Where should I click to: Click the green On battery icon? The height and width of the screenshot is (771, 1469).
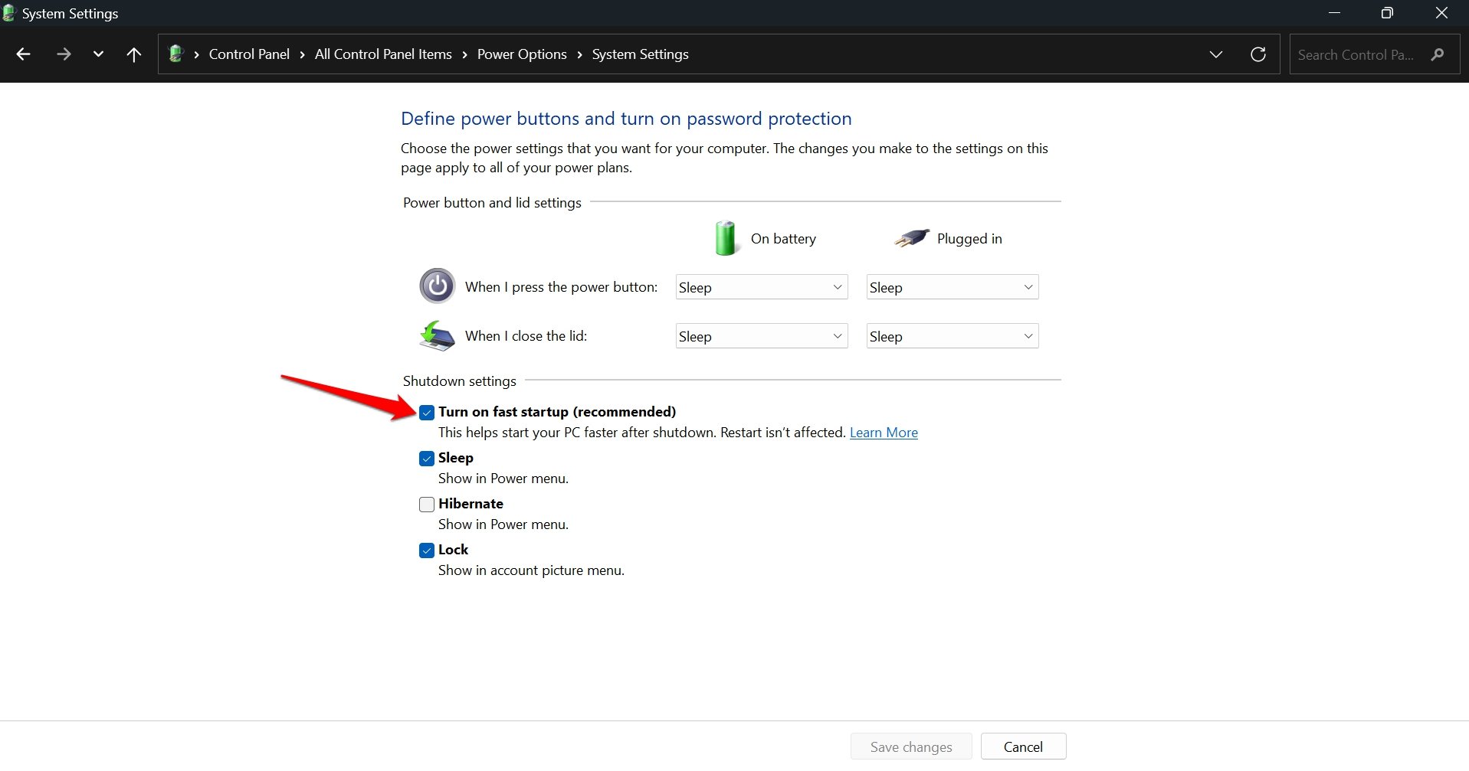(x=726, y=238)
